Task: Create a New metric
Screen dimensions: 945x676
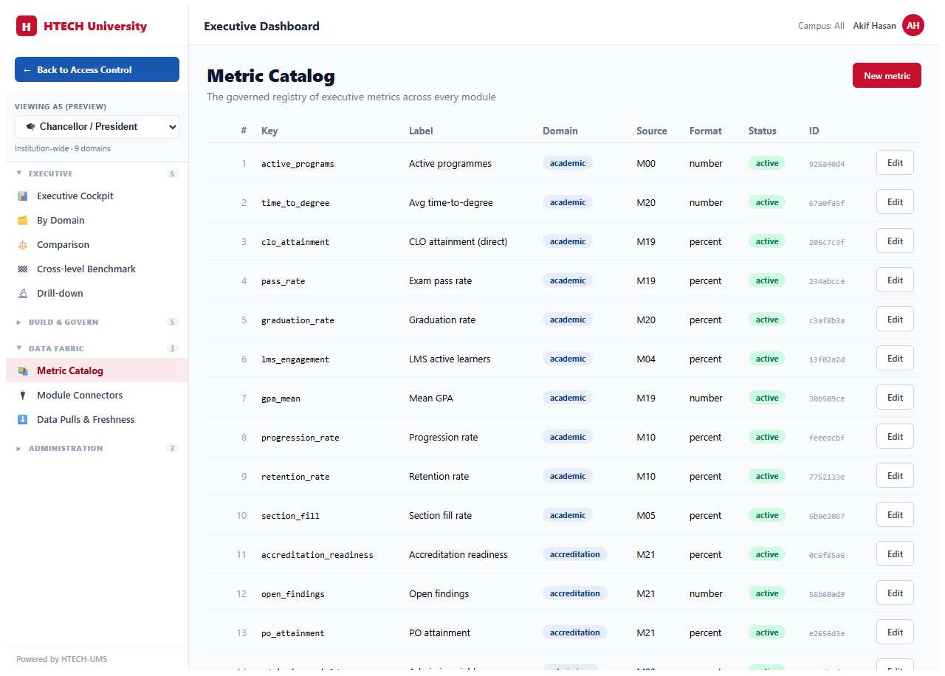Action: (887, 75)
